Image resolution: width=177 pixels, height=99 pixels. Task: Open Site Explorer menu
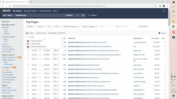point(17,11)
